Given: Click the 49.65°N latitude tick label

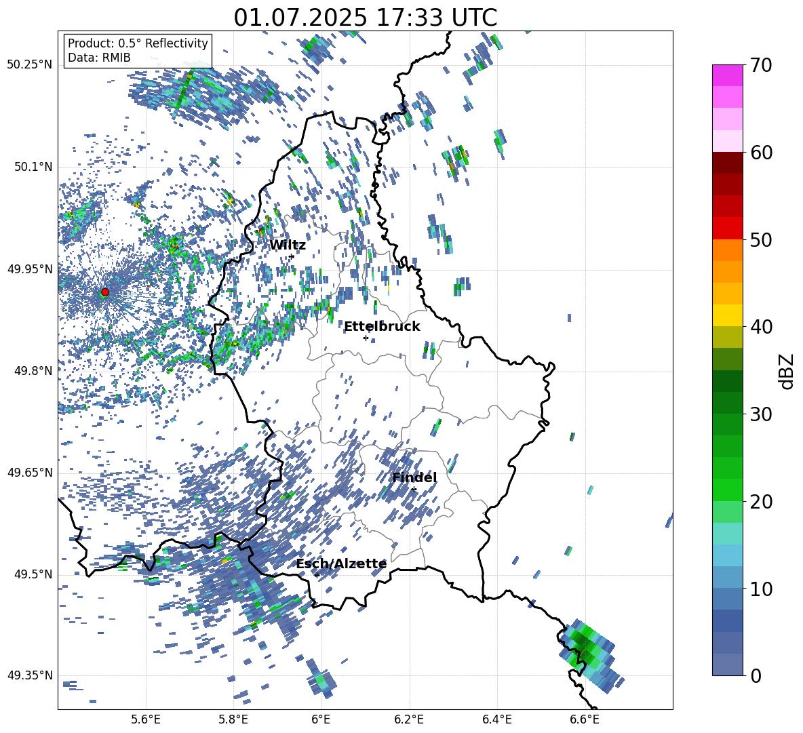Looking at the screenshot, I should click(x=30, y=472).
